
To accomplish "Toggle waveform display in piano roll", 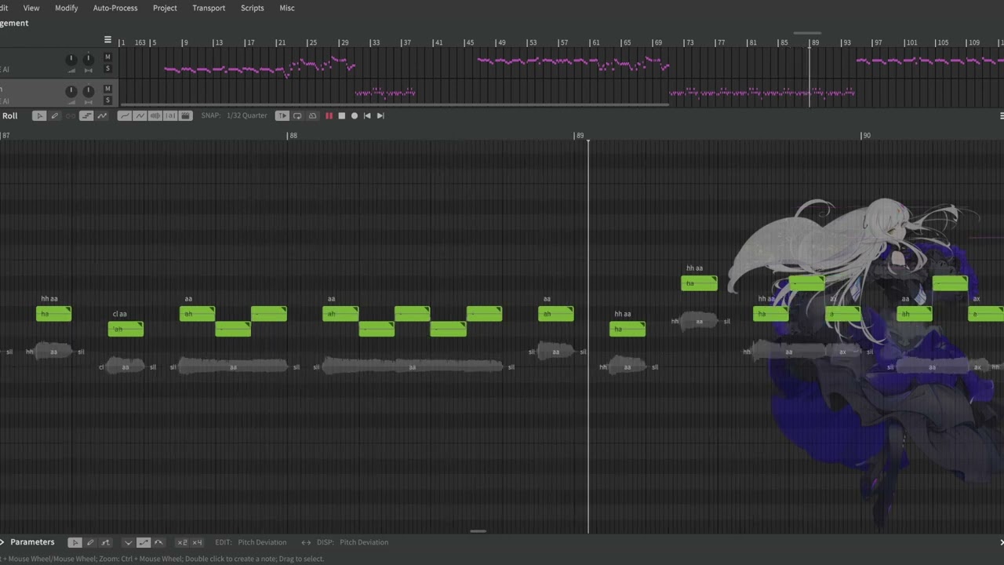I will pos(155,116).
